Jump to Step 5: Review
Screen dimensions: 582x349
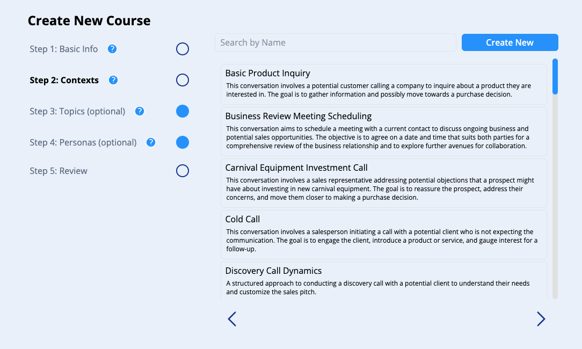tap(59, 171)
